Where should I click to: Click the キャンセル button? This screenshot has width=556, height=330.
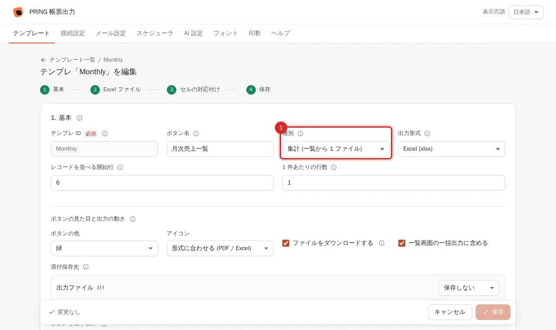(x=450, y=312)
